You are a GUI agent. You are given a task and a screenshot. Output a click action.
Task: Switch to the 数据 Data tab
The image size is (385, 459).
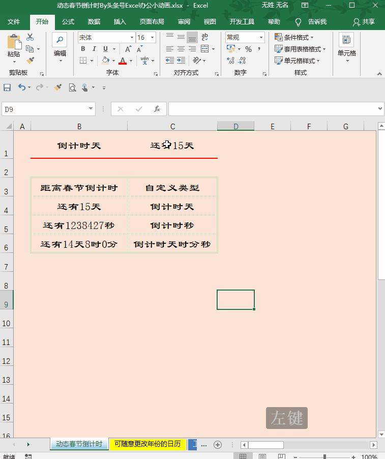(x=94, y=22)
